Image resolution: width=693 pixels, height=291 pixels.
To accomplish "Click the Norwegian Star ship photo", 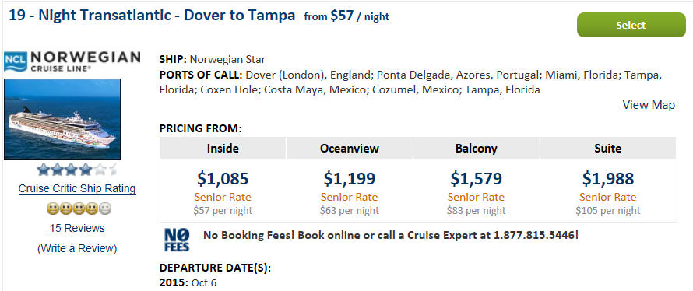I will [62, 119].
